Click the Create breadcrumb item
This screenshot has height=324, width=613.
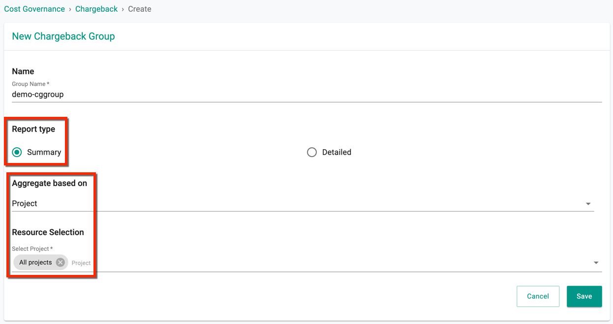click(x=140, y=9)
